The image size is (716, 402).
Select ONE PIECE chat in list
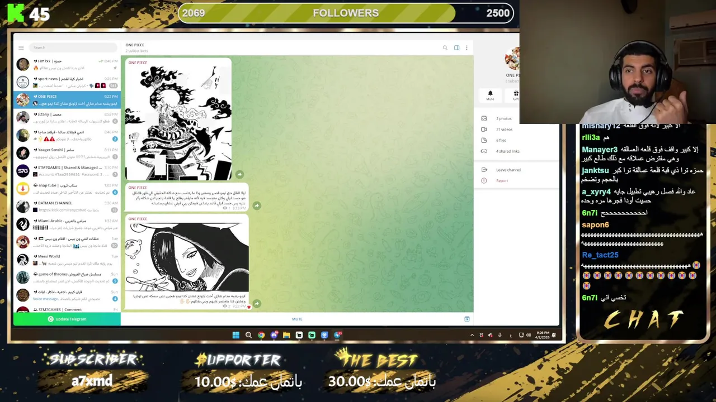[x=67, y=100]
